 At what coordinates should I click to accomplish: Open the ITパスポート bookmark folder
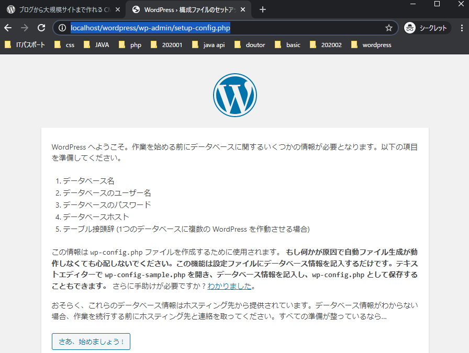tap(25, 45)
